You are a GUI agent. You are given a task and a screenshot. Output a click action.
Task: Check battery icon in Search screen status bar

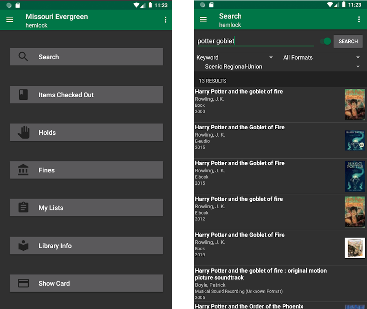[344, 5]
